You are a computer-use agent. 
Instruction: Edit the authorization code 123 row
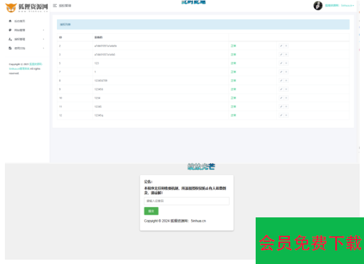click(x=281, y=63)
